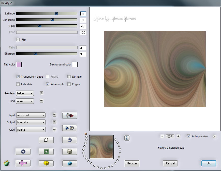The width and height of the screenshot is (221, 171).
Task: Toggle the De-halo checkbox
Action: point(69,77)
